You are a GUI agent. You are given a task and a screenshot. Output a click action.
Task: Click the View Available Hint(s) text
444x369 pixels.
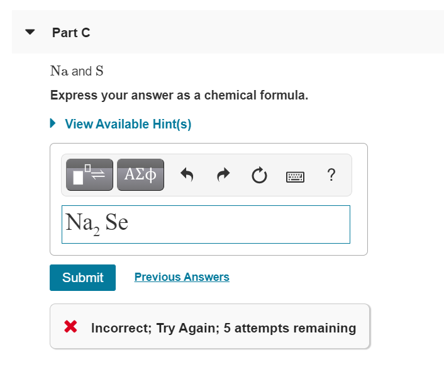pos(128,124)
